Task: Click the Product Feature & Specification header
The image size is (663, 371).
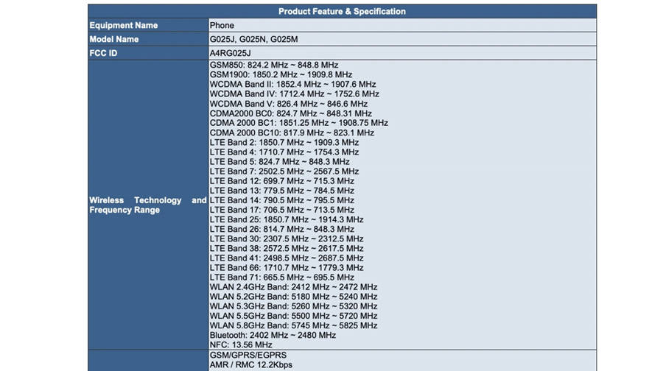Action: 342,11
